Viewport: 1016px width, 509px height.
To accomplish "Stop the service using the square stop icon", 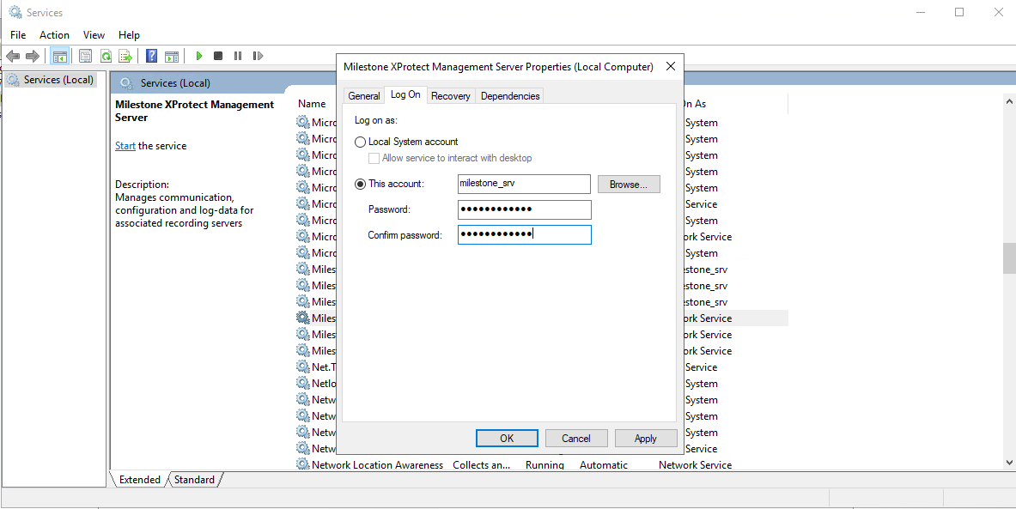I will coord(218,55).
